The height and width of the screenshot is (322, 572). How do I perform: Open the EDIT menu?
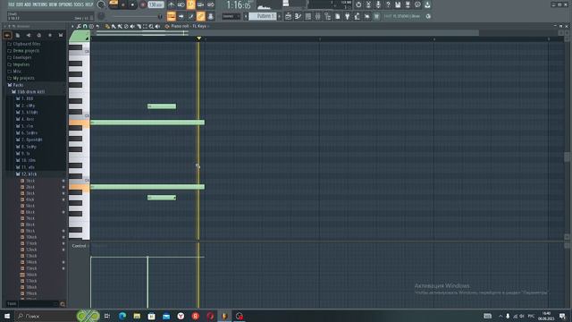(x=20, y=4)
